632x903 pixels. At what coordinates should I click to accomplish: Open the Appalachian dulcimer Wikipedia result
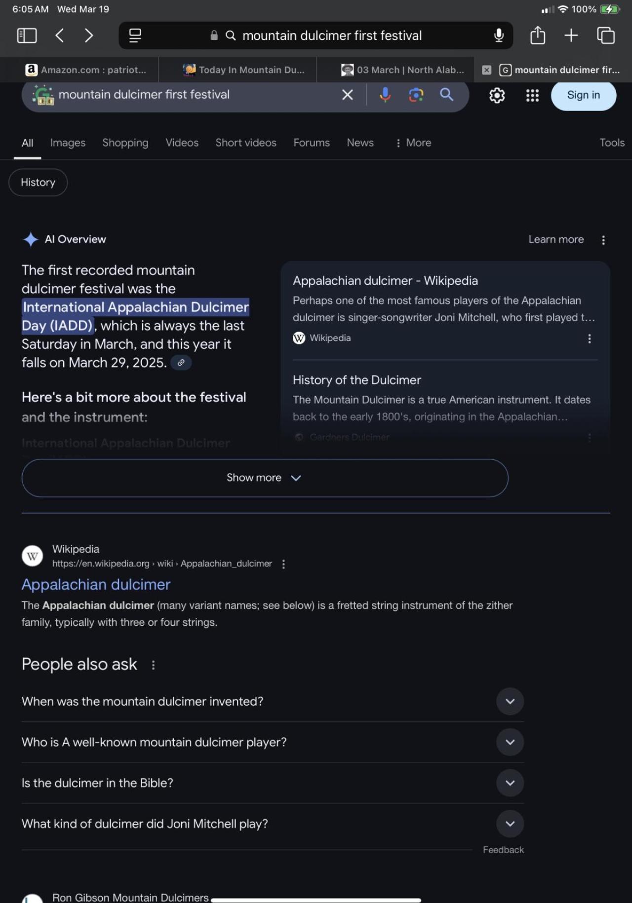(96, 584)
